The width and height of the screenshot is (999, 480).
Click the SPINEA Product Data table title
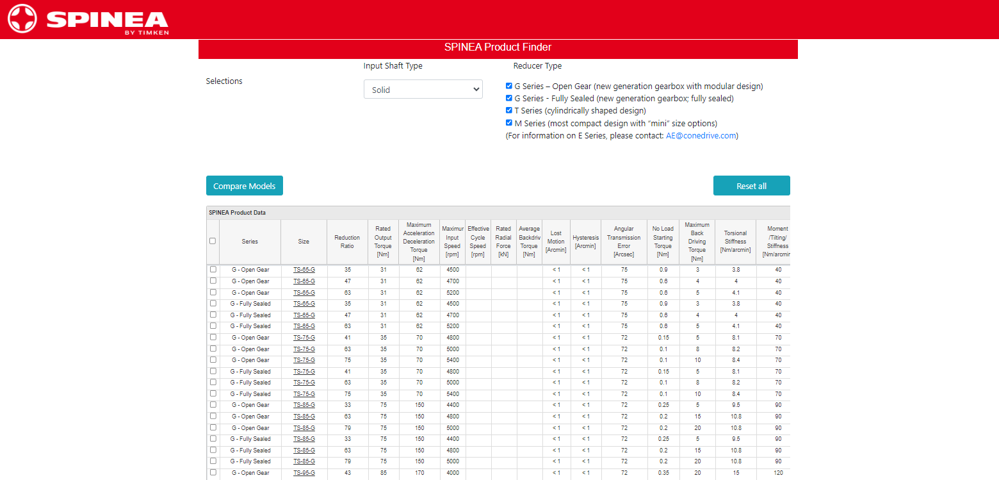pos(237,213)
